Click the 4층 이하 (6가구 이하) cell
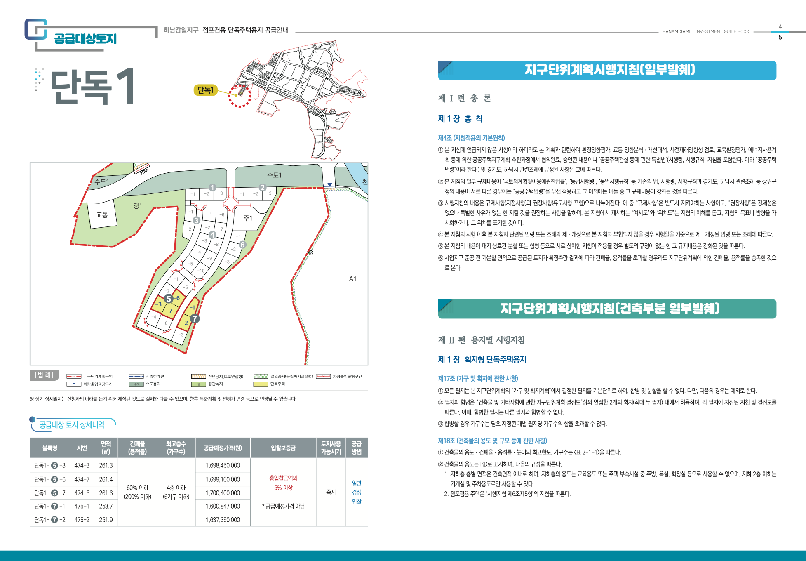806x561 pixels. point(176,492)
